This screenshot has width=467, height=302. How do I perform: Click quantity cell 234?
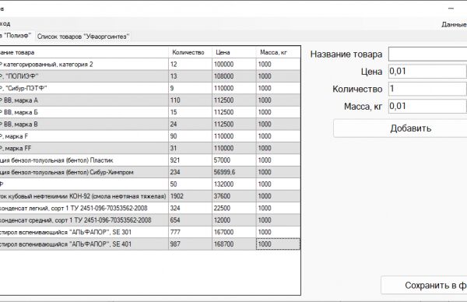190,172
